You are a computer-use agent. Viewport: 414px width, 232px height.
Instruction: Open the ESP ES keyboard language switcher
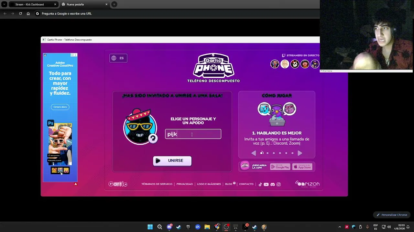[x=376, y=227]
